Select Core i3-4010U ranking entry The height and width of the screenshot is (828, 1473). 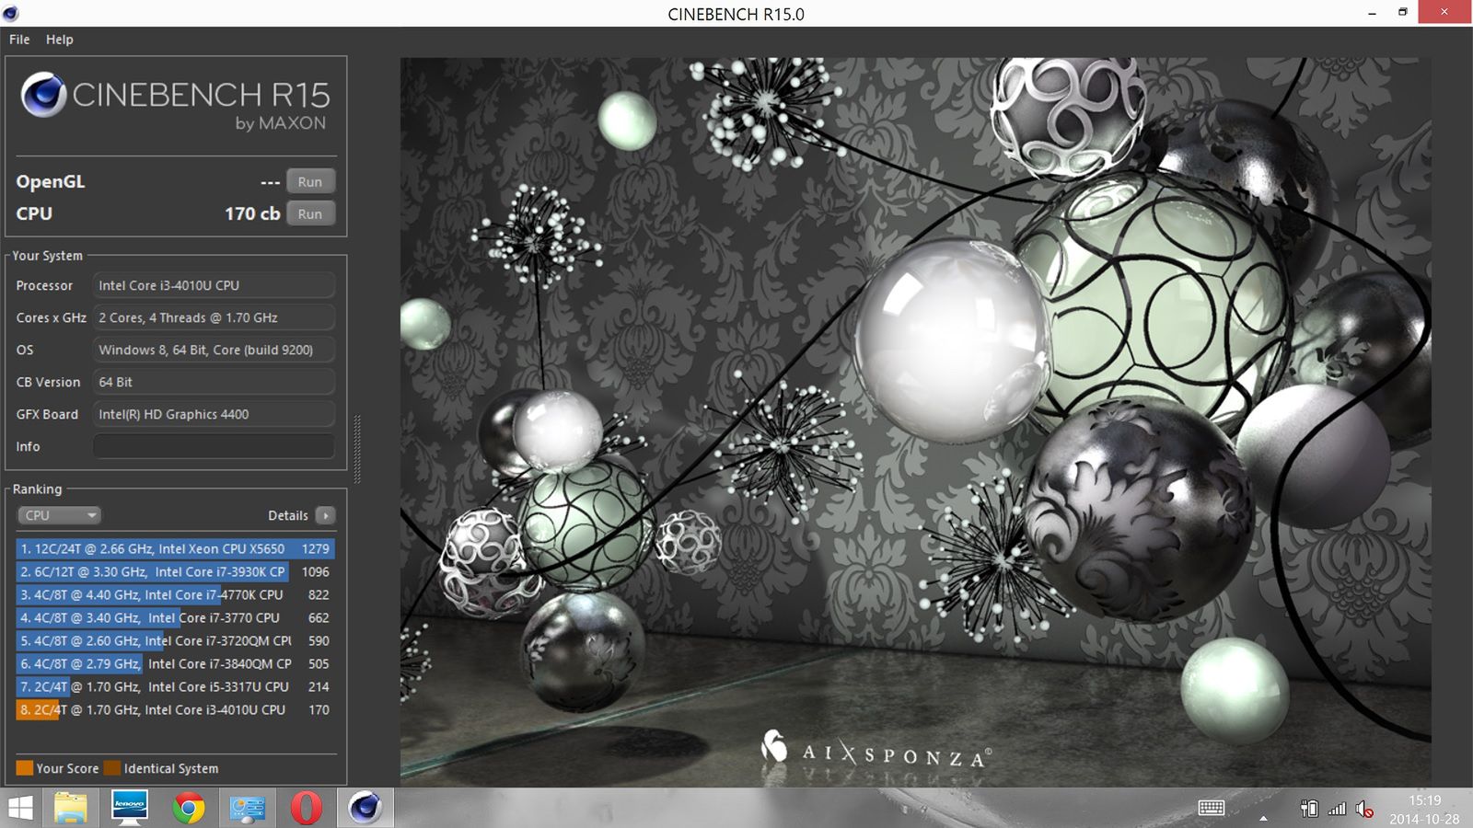tap(175, 709)
